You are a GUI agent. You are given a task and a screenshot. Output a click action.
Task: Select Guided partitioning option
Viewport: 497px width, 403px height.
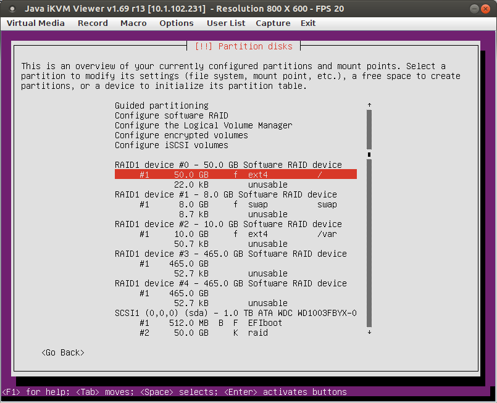162,106
